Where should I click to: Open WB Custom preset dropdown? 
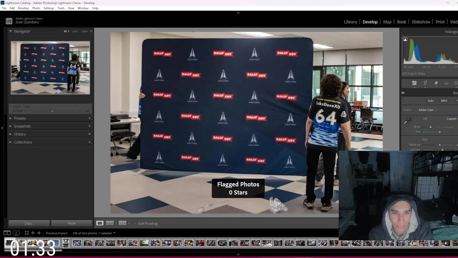click(x=452, y=119)
